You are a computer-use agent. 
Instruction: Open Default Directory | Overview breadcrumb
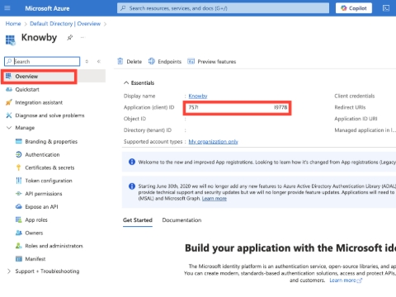click(65, 24)
